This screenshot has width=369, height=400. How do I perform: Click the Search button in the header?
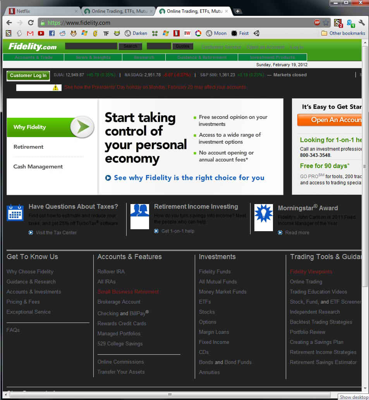coord(130,46)
